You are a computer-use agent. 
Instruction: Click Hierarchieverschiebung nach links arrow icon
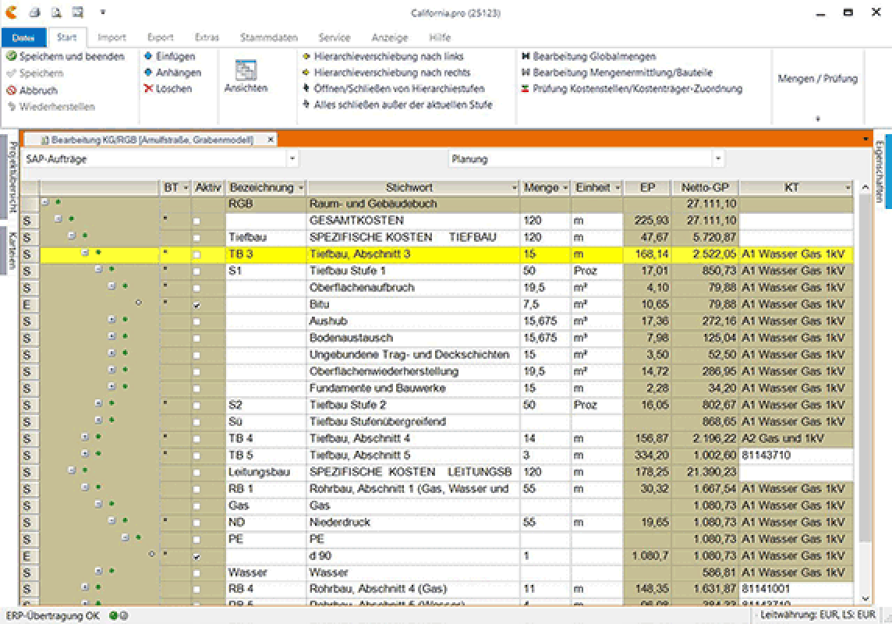pos(306,56)
